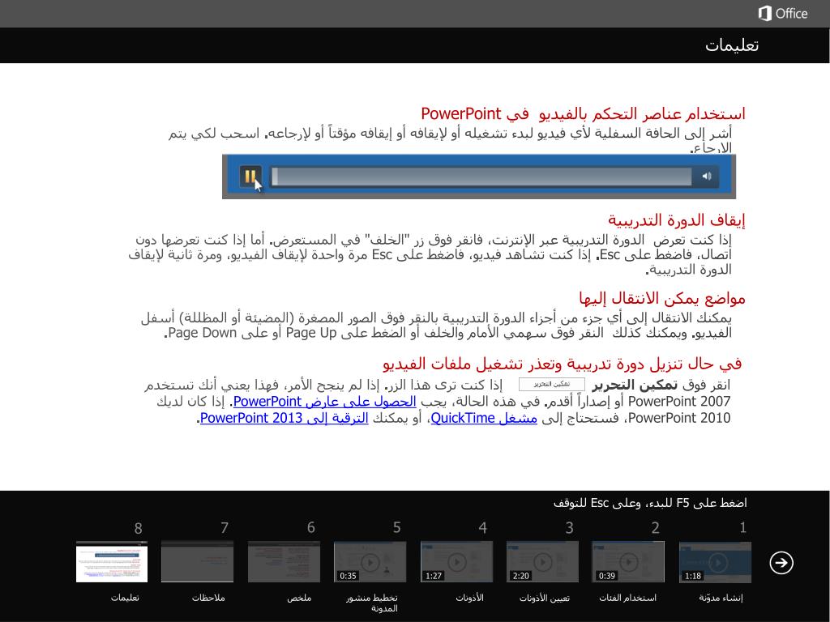The width and height of the screenshot is (830, 622).
Task: Click the الترقية إلى PowerPoint 2013 link
Action: 285,418
